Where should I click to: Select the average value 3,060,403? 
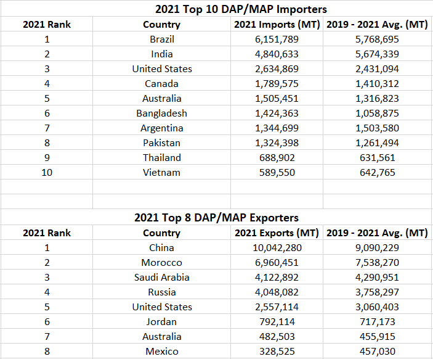pos(377,307)
